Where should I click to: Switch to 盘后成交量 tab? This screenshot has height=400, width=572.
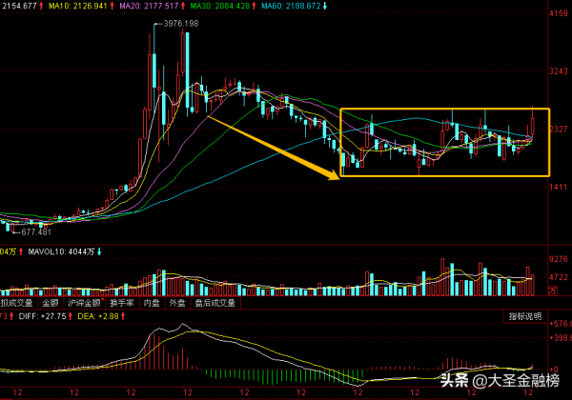click(215, 303)
